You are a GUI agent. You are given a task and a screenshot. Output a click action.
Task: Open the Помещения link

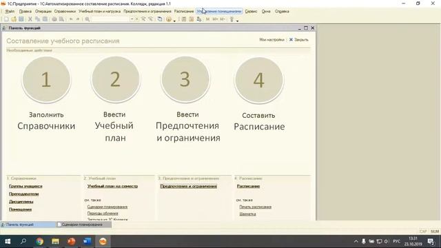pos(20,209)
